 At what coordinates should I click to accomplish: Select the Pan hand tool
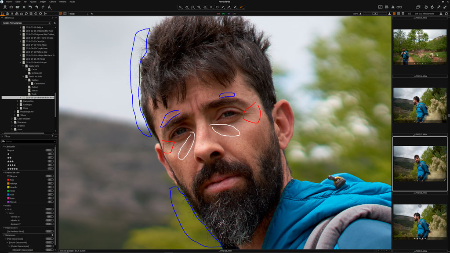point(187,7)
